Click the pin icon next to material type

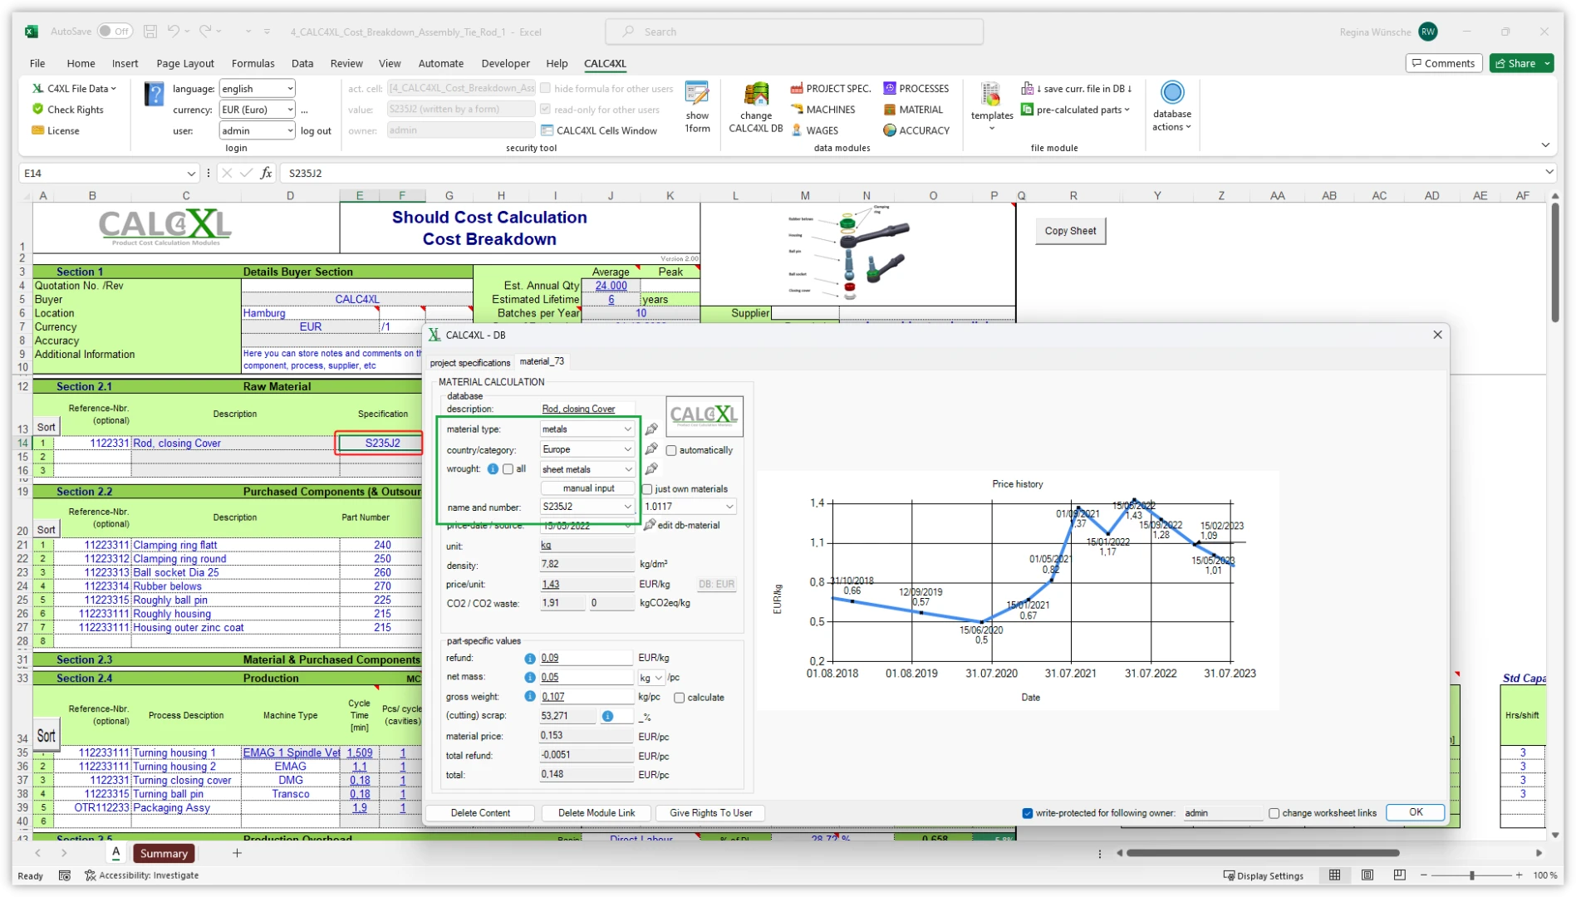click(651, 429)
